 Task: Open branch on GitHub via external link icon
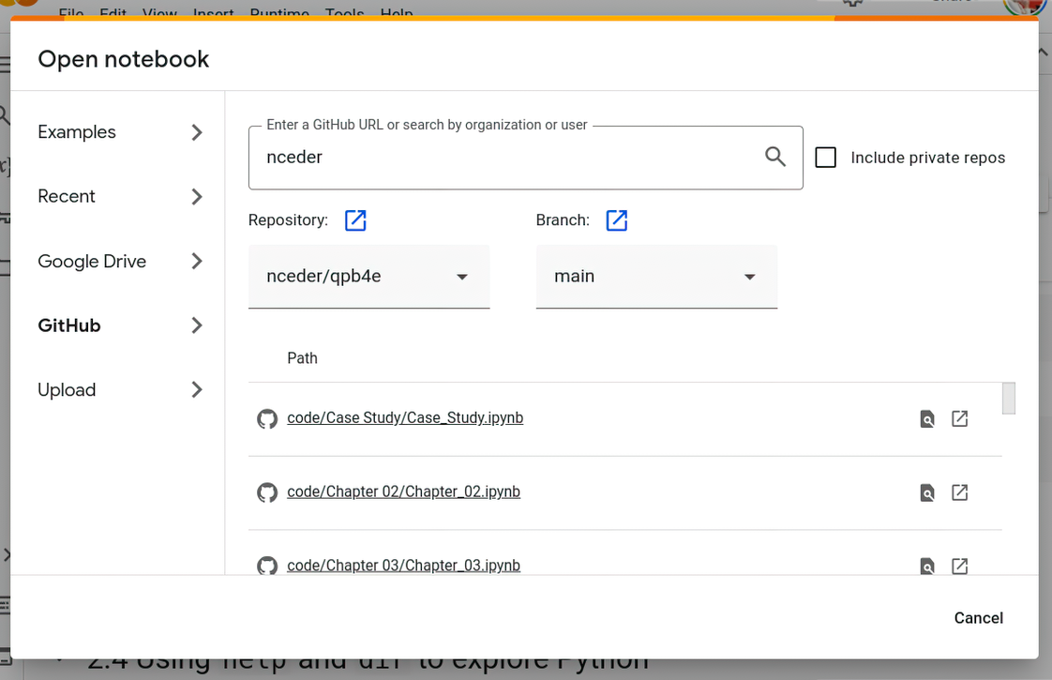tap(616, 220)
